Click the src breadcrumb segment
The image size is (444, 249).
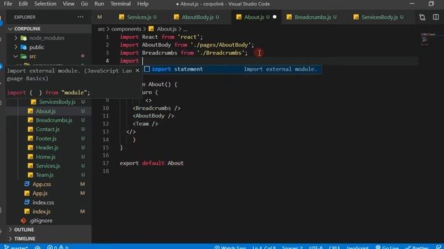click(101, 29)
